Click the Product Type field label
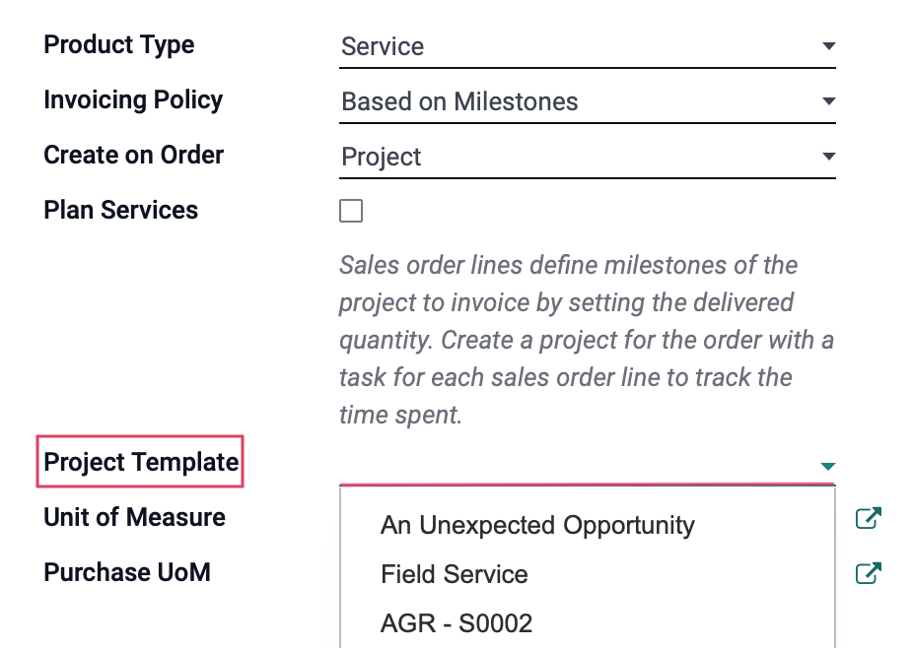 118,45
